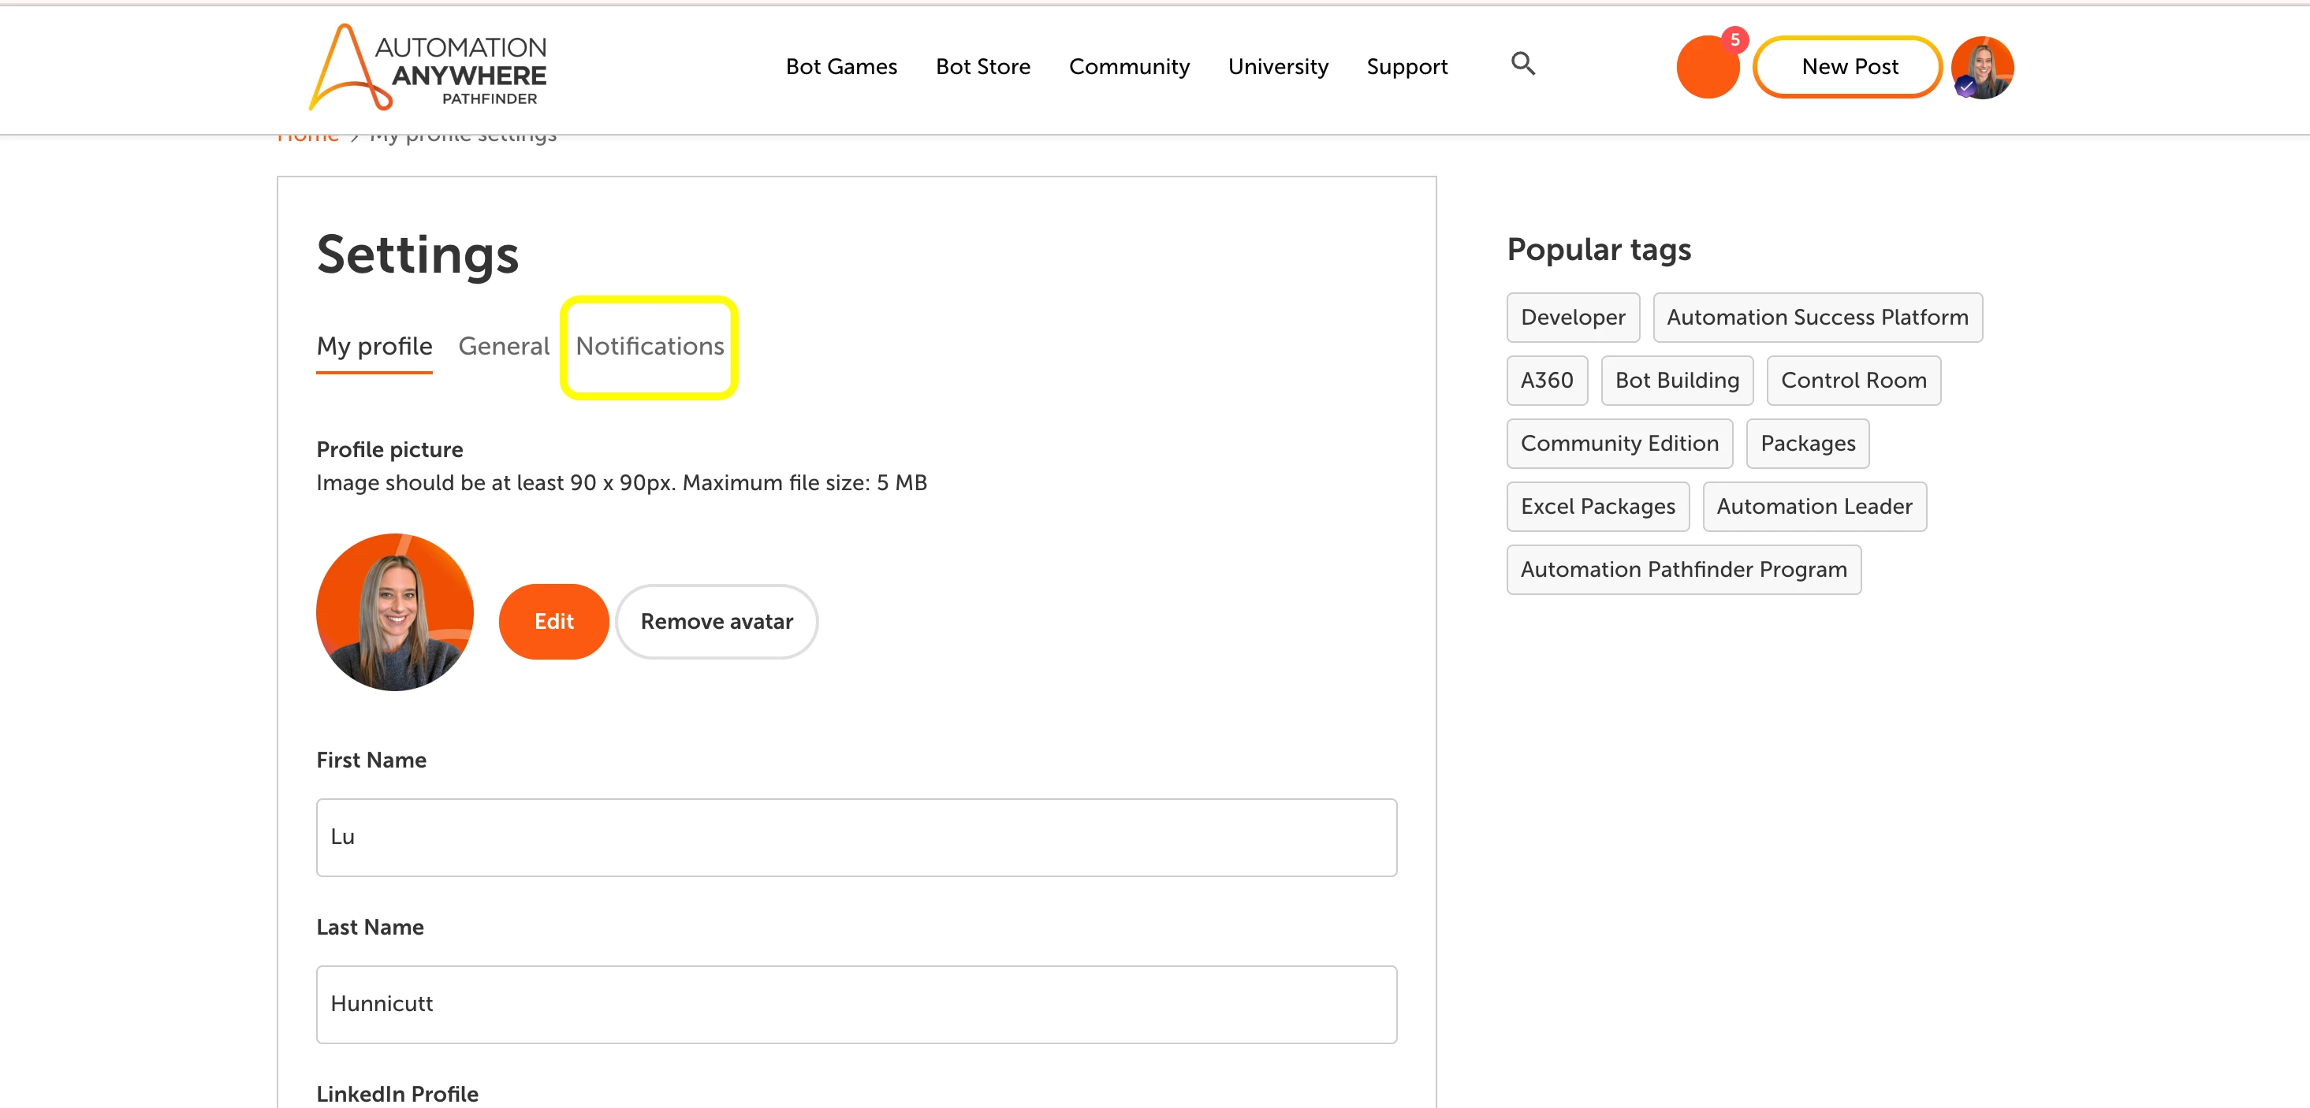2310x1108 pixels.
Task: Click into the First Name field
Action: (856, 837)
